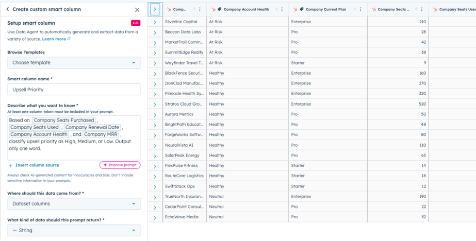
Task: Expand the header row chevron button
Action: pyautogui.click(x=155, y=9)
